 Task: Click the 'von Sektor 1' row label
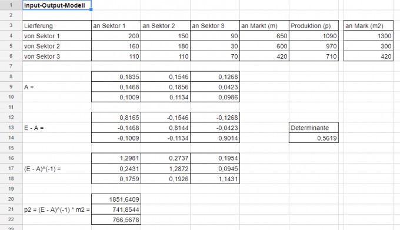click(57, 36)
